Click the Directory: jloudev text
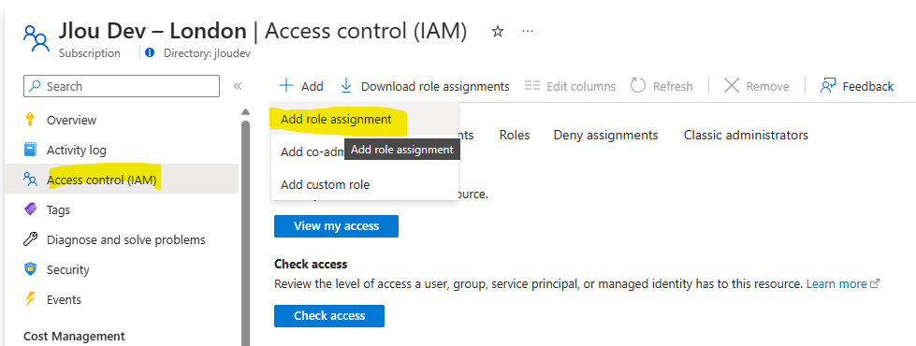Screen dimensions: 916x346 click(x=208, y=53)
